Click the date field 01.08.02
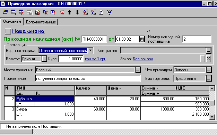Screen dimensions: 217x135 click(x=127, y=39)
